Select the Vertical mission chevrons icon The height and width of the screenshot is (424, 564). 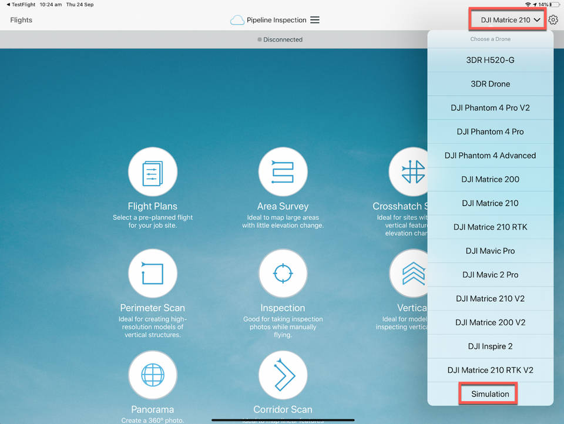coord(413,273)
